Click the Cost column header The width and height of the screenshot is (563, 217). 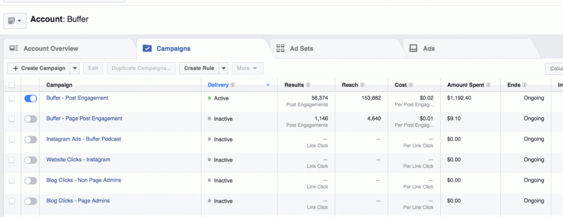(x=401, y=85)
